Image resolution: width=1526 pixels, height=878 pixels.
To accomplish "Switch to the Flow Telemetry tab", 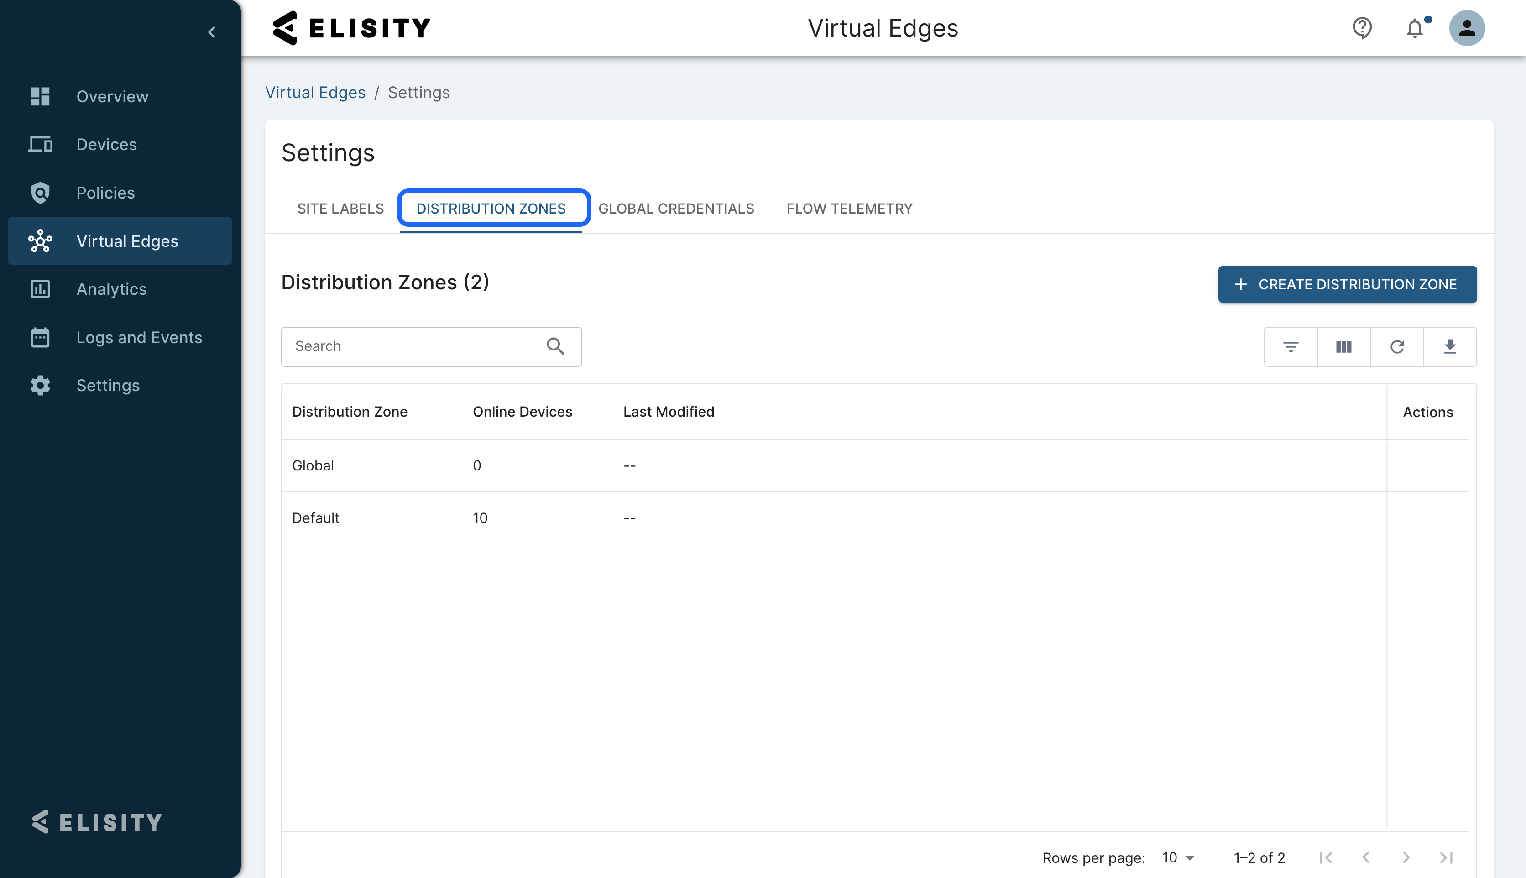I will tap(849, 209).
